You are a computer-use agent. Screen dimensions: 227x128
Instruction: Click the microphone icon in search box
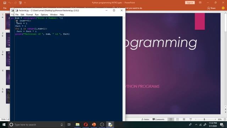pos(62,125)
